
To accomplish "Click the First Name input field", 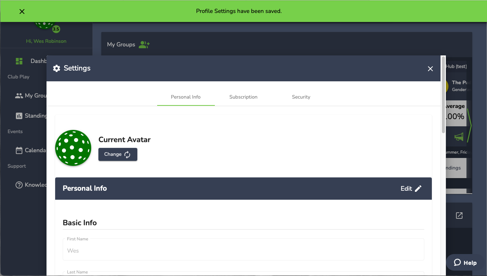I will pos(243,249).
